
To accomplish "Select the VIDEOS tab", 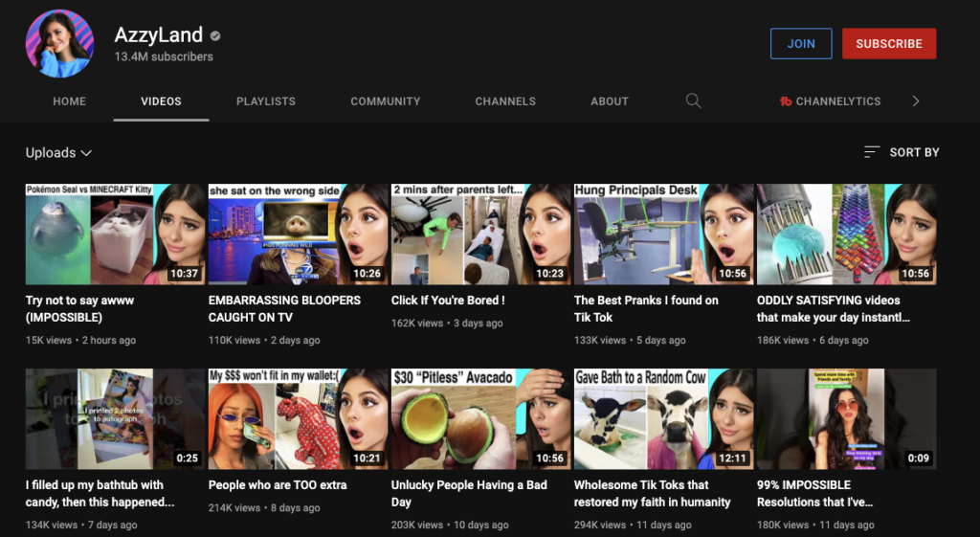I will tap(161, 101).
